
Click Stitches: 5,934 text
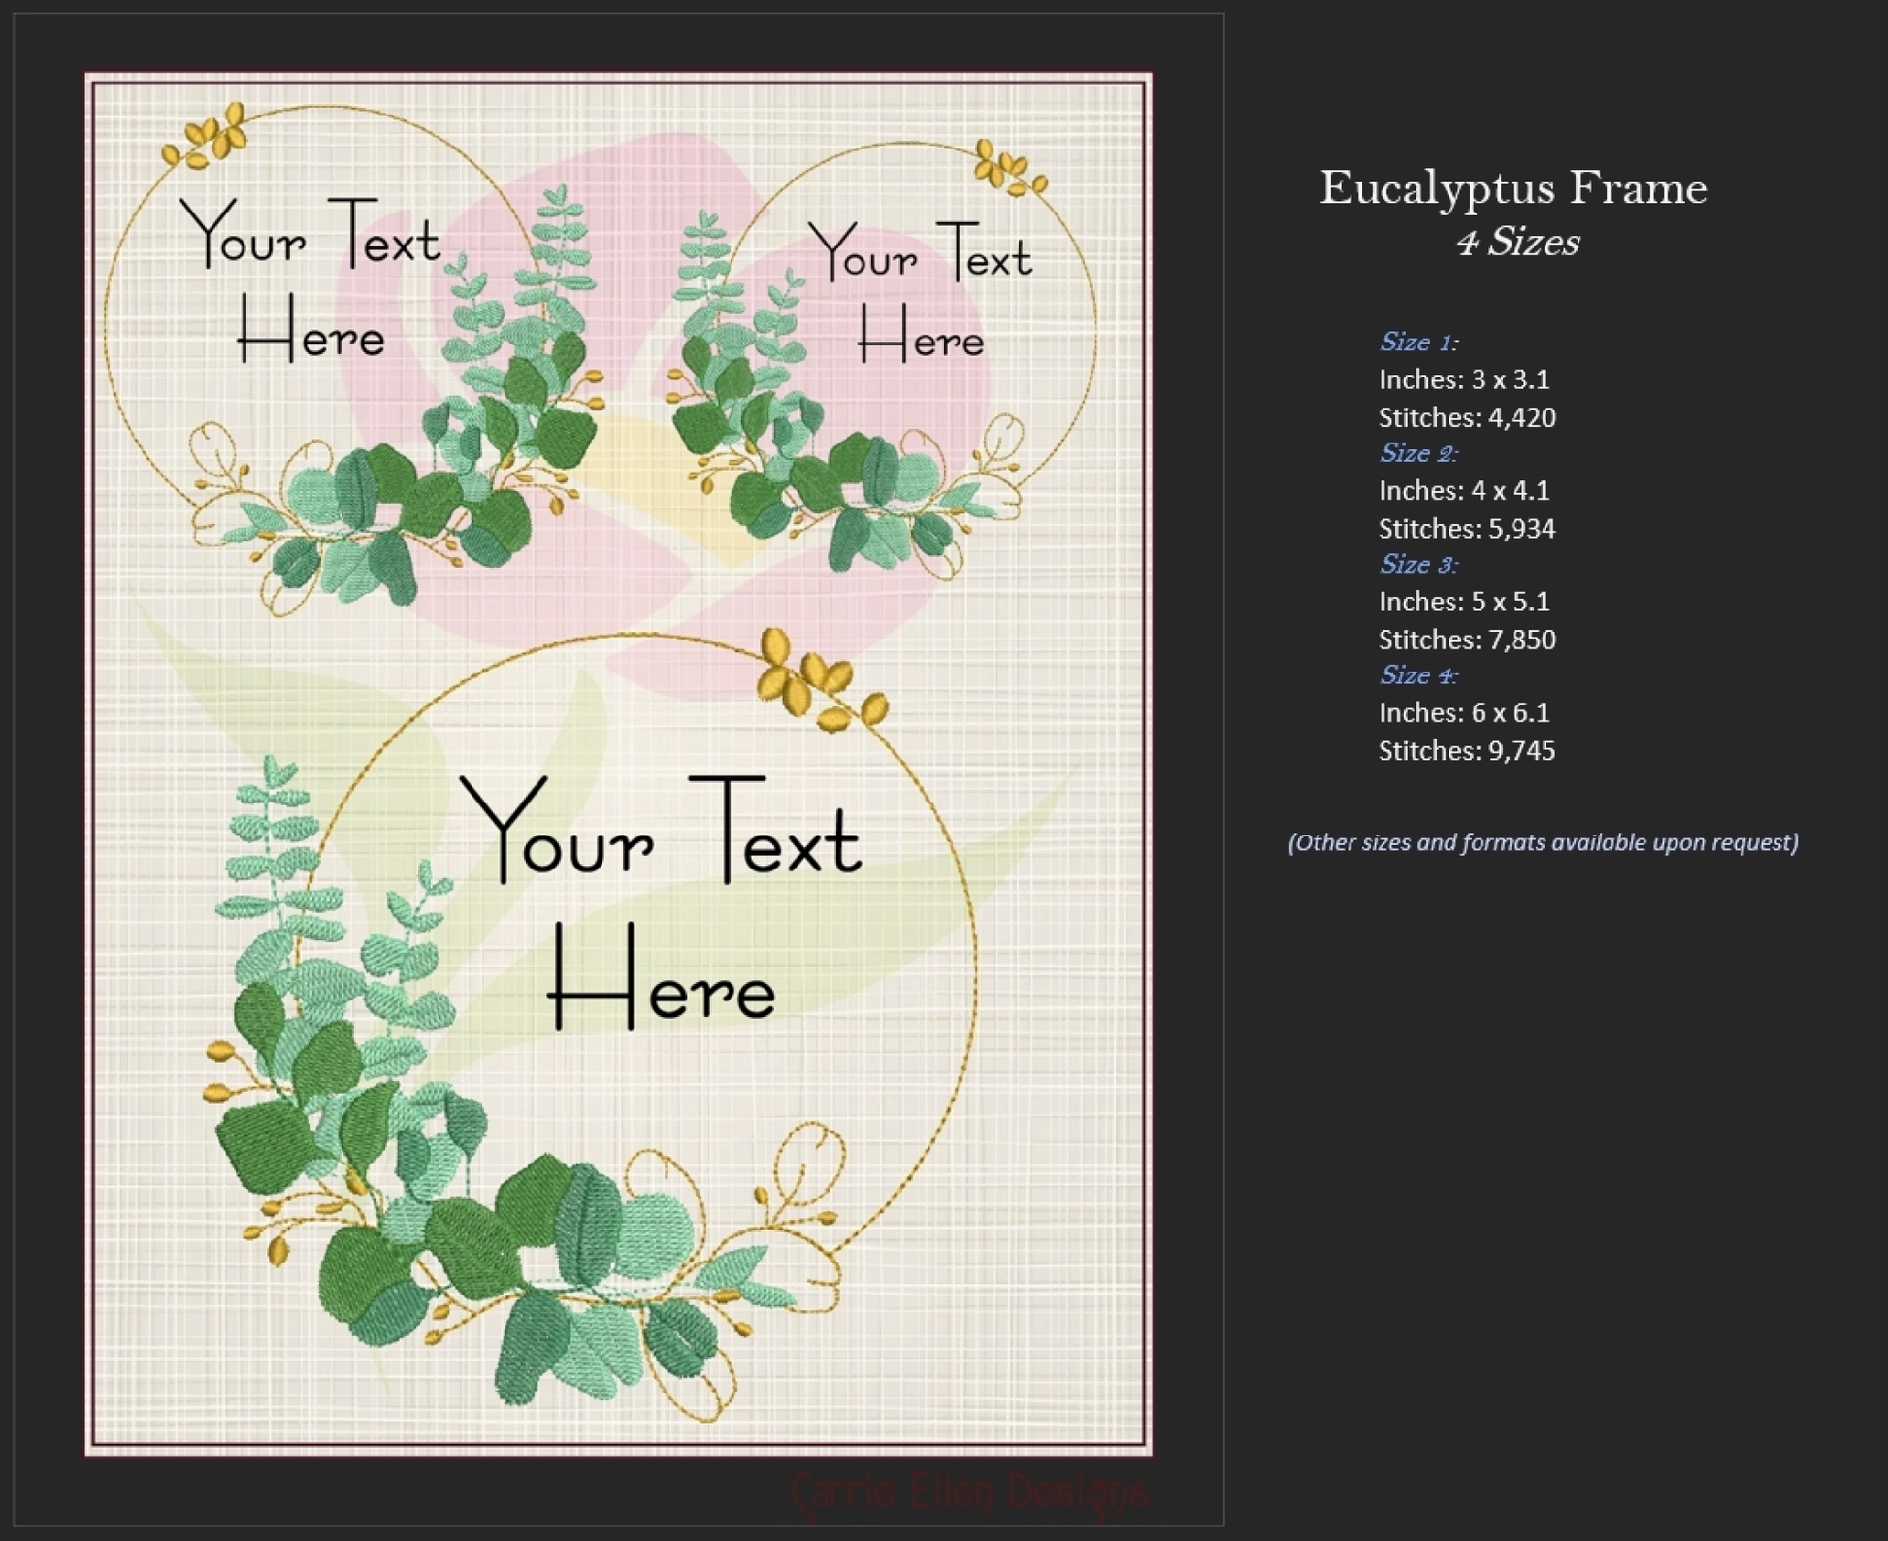click(x=1466, y=529)
